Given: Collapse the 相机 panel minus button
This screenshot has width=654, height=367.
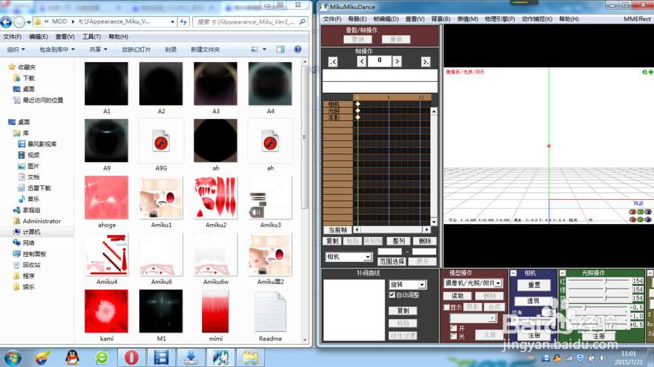Looking at the screenshot, I should click(513, 273).
